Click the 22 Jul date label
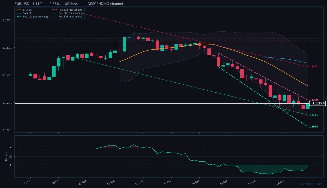Viewport: 327px width, 188px height. (27, 183)
